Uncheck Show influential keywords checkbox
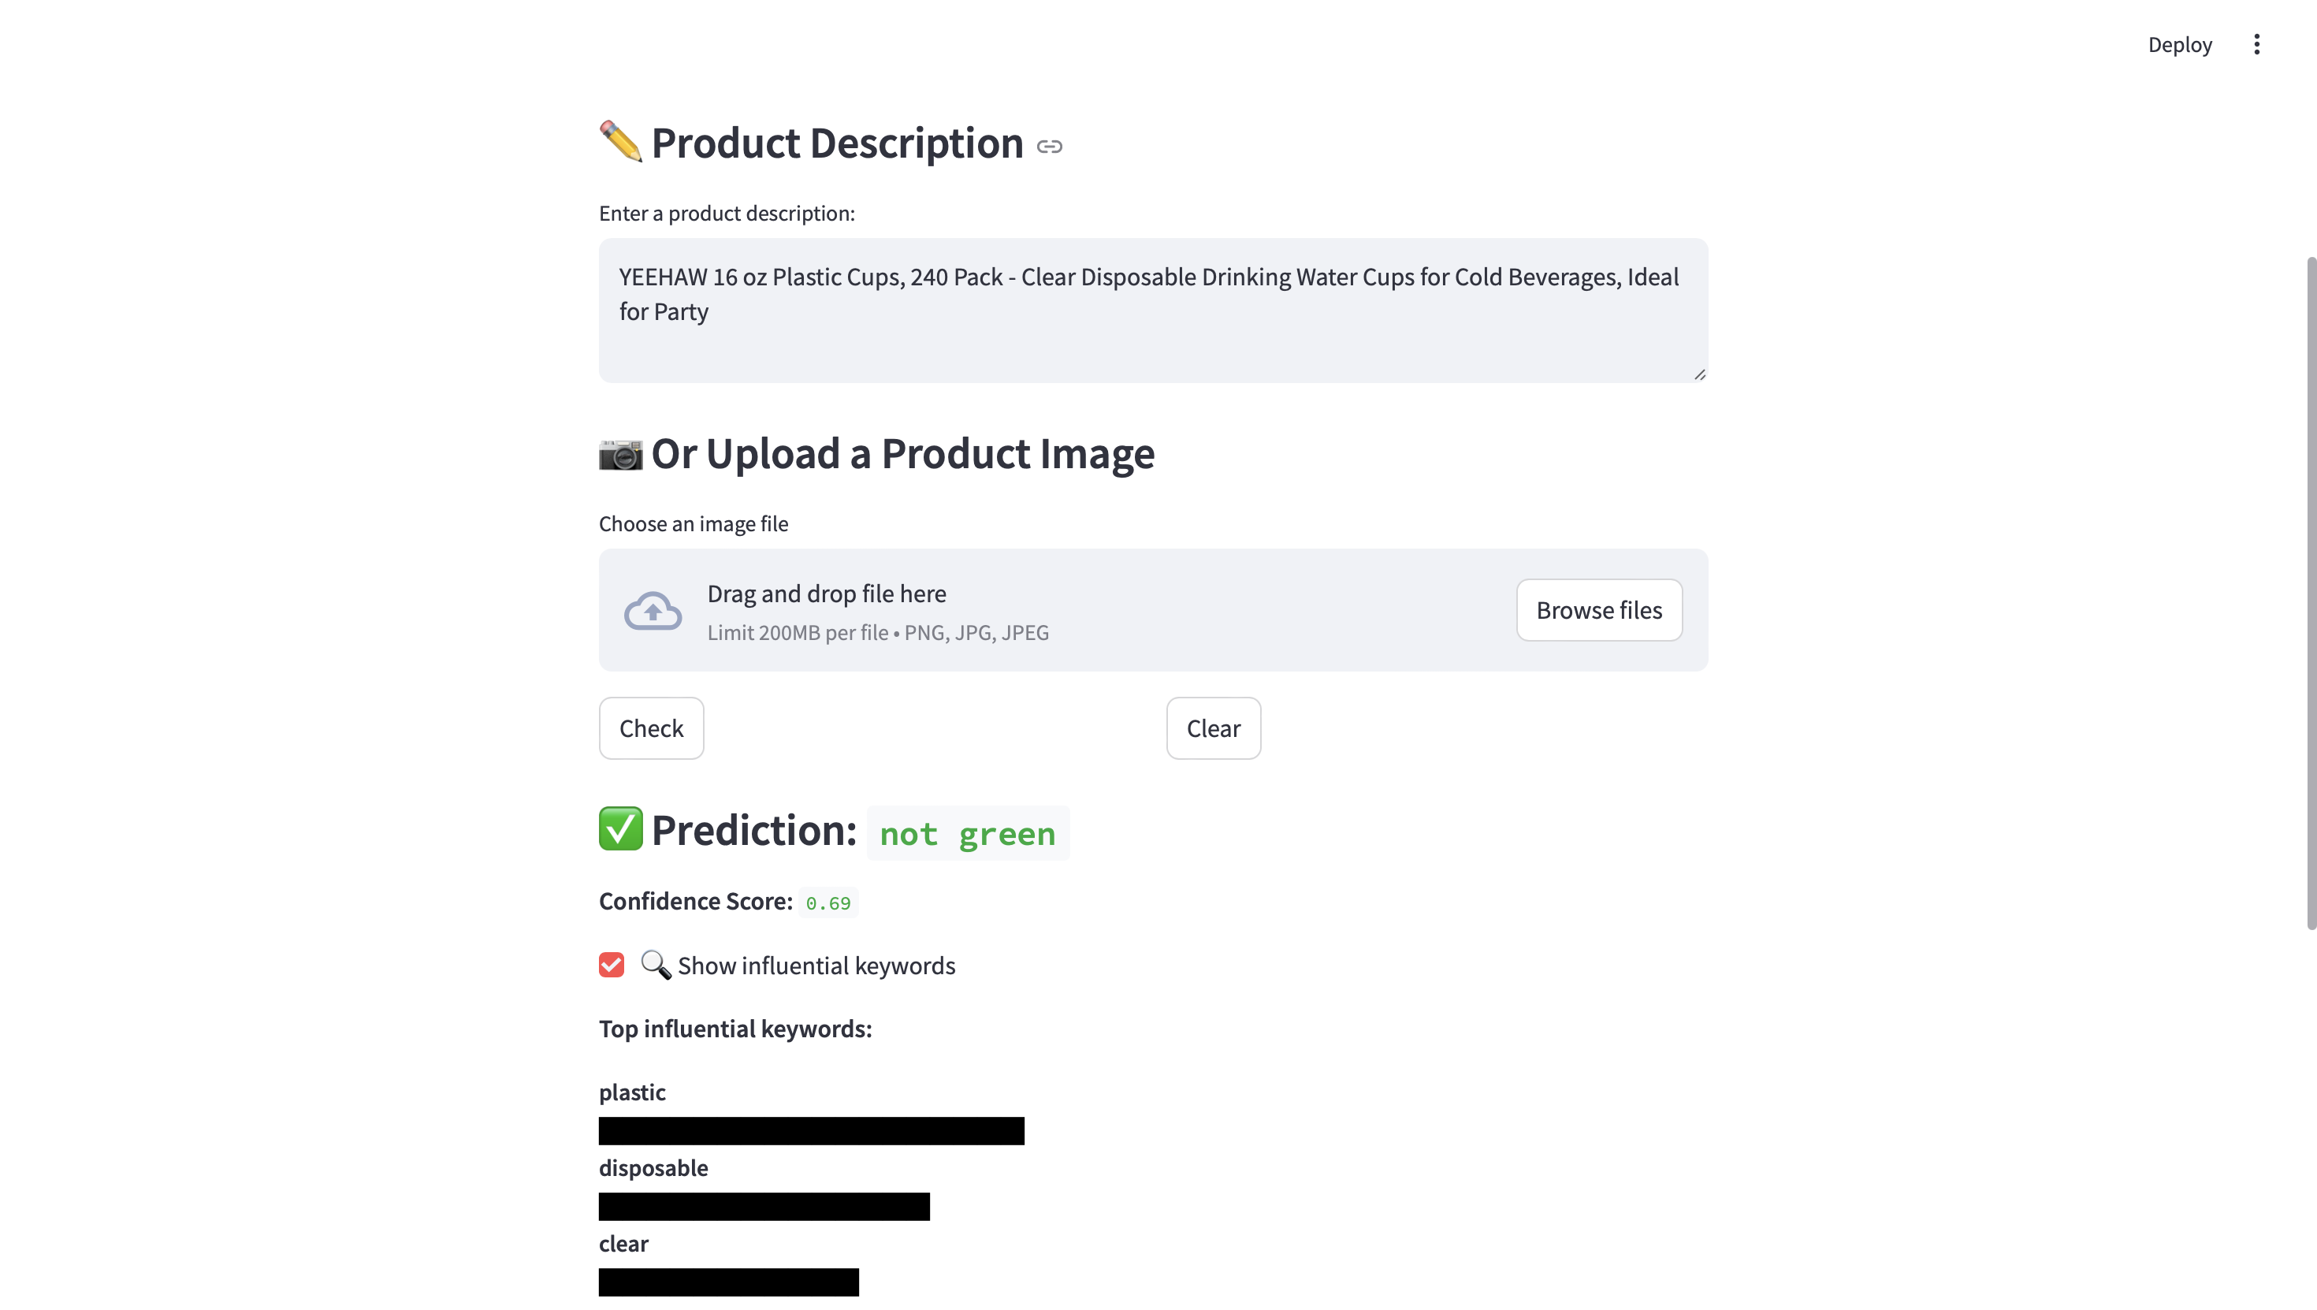The image size is (2317, 1310). pyautogui.click(x=612, y=966)
